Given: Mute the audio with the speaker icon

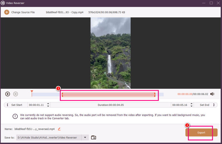Looking at the screenshot, I should (x=212, y=94).
